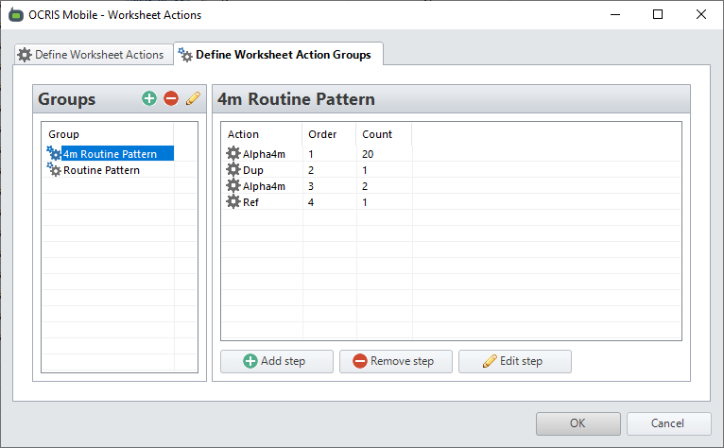Confirm with the OK button
Image resolution: width=724 pixels, height=448 pixels.
tap(577, 423)
